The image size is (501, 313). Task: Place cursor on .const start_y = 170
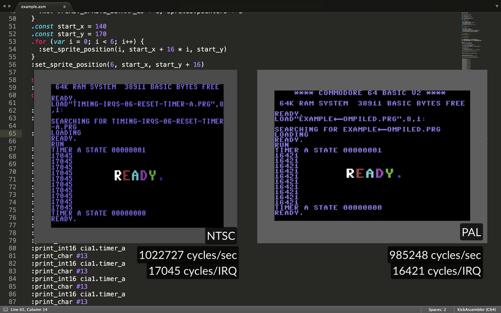69,34
